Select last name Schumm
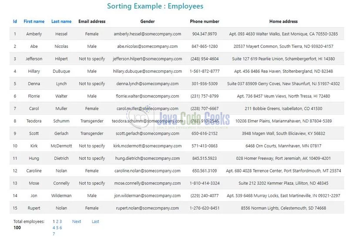356x238 pixels. [x=61, y=121]
